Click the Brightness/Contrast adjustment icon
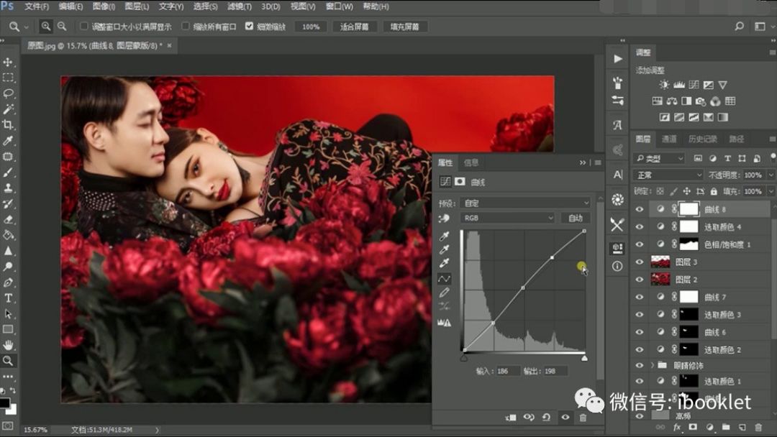Screen dimensions: 777x437 pos(663,85)
